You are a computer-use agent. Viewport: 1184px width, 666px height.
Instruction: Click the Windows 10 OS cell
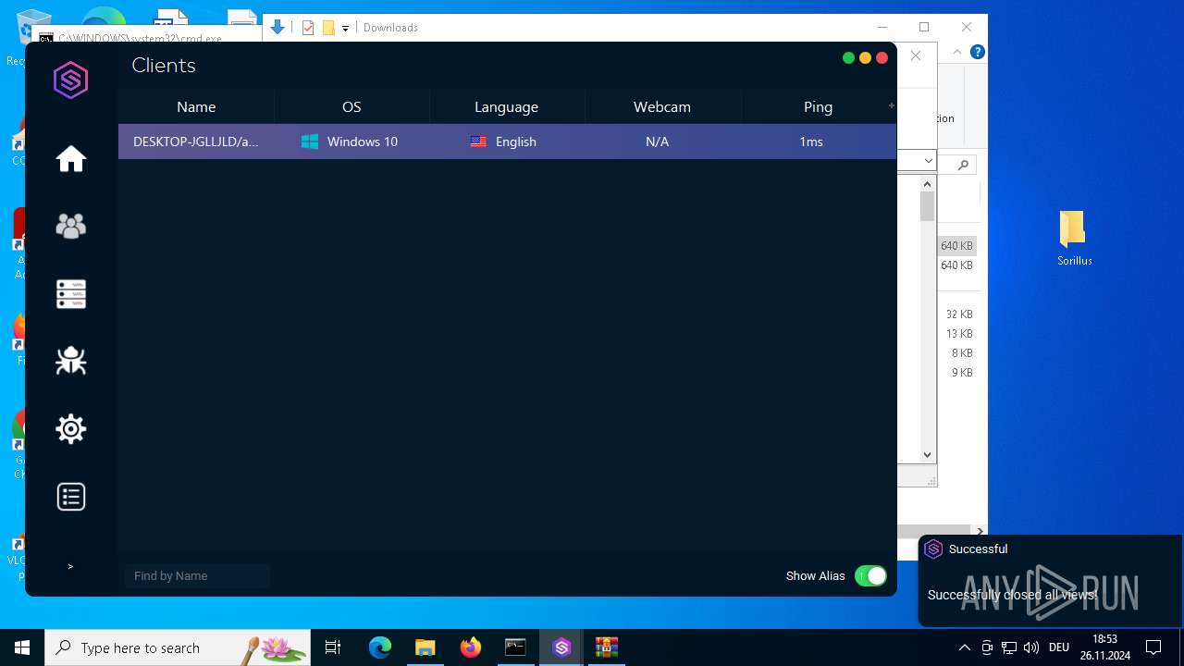coord(350,142)
